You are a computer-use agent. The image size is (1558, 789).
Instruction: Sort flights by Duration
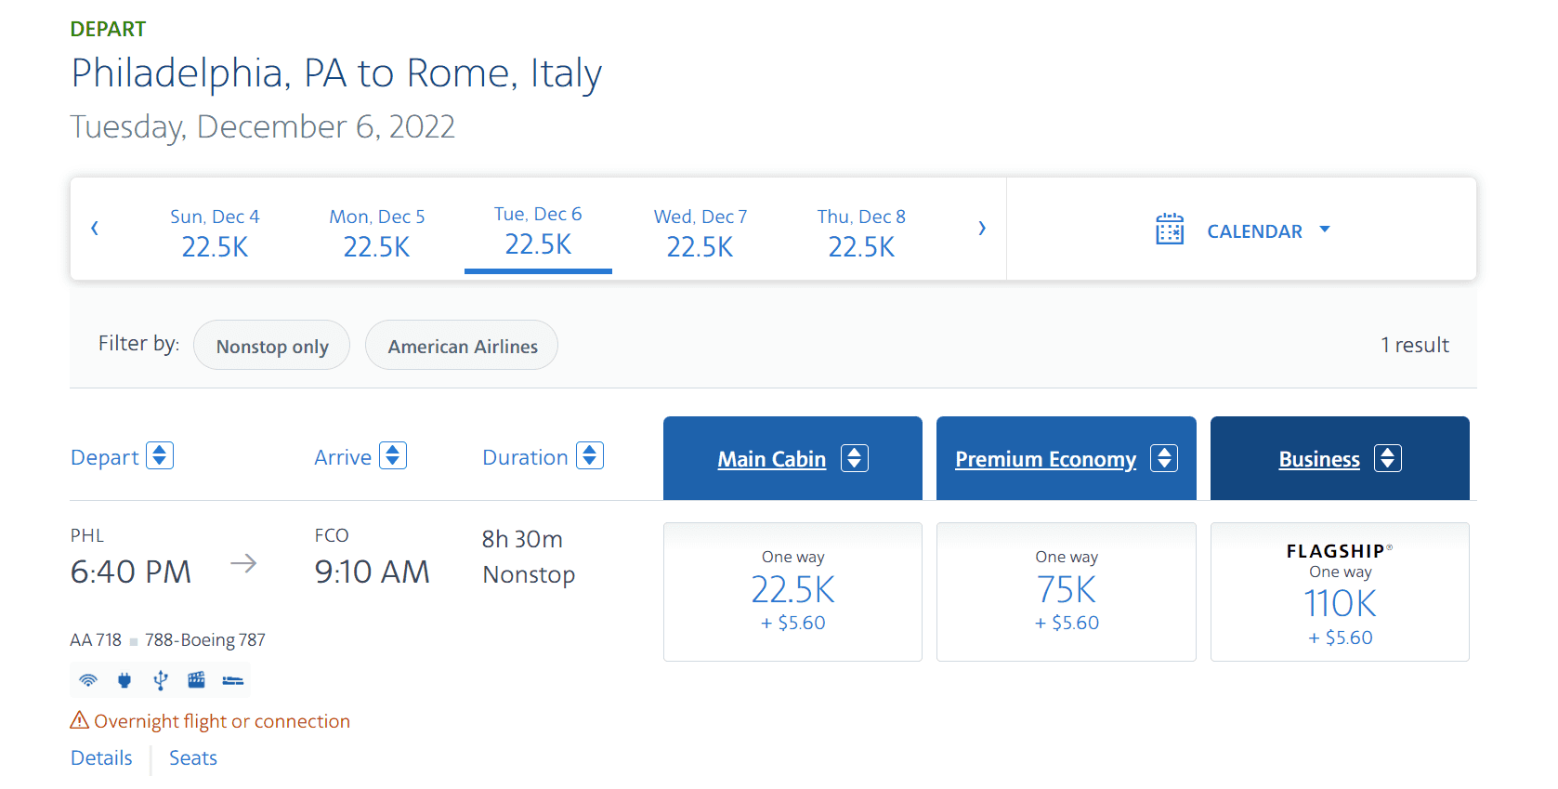(589, 455)
